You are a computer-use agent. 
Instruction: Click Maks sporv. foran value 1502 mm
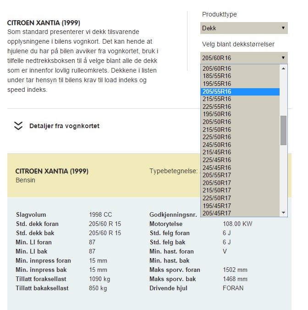pos(235,270)
